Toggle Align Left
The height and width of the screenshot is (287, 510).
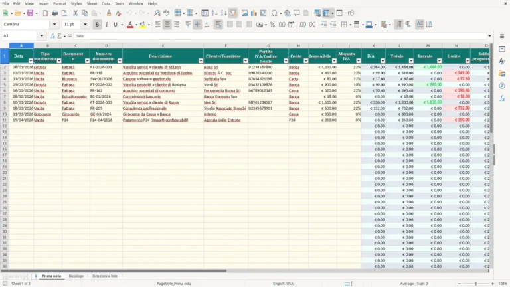[x=158, y=25]
